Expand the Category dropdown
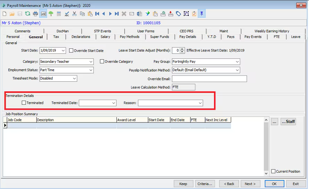 [x=91, y=62]
